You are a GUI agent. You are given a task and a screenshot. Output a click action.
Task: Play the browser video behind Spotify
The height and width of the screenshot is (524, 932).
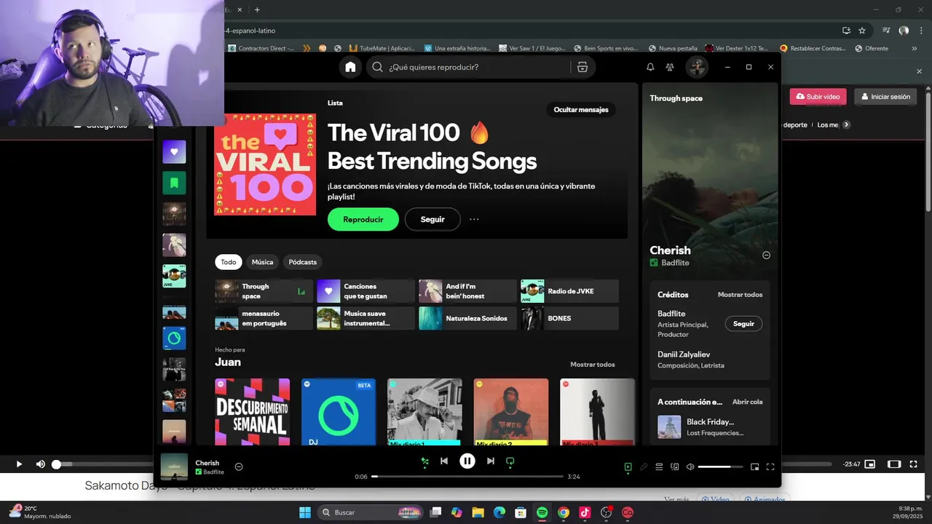[19, 464]
